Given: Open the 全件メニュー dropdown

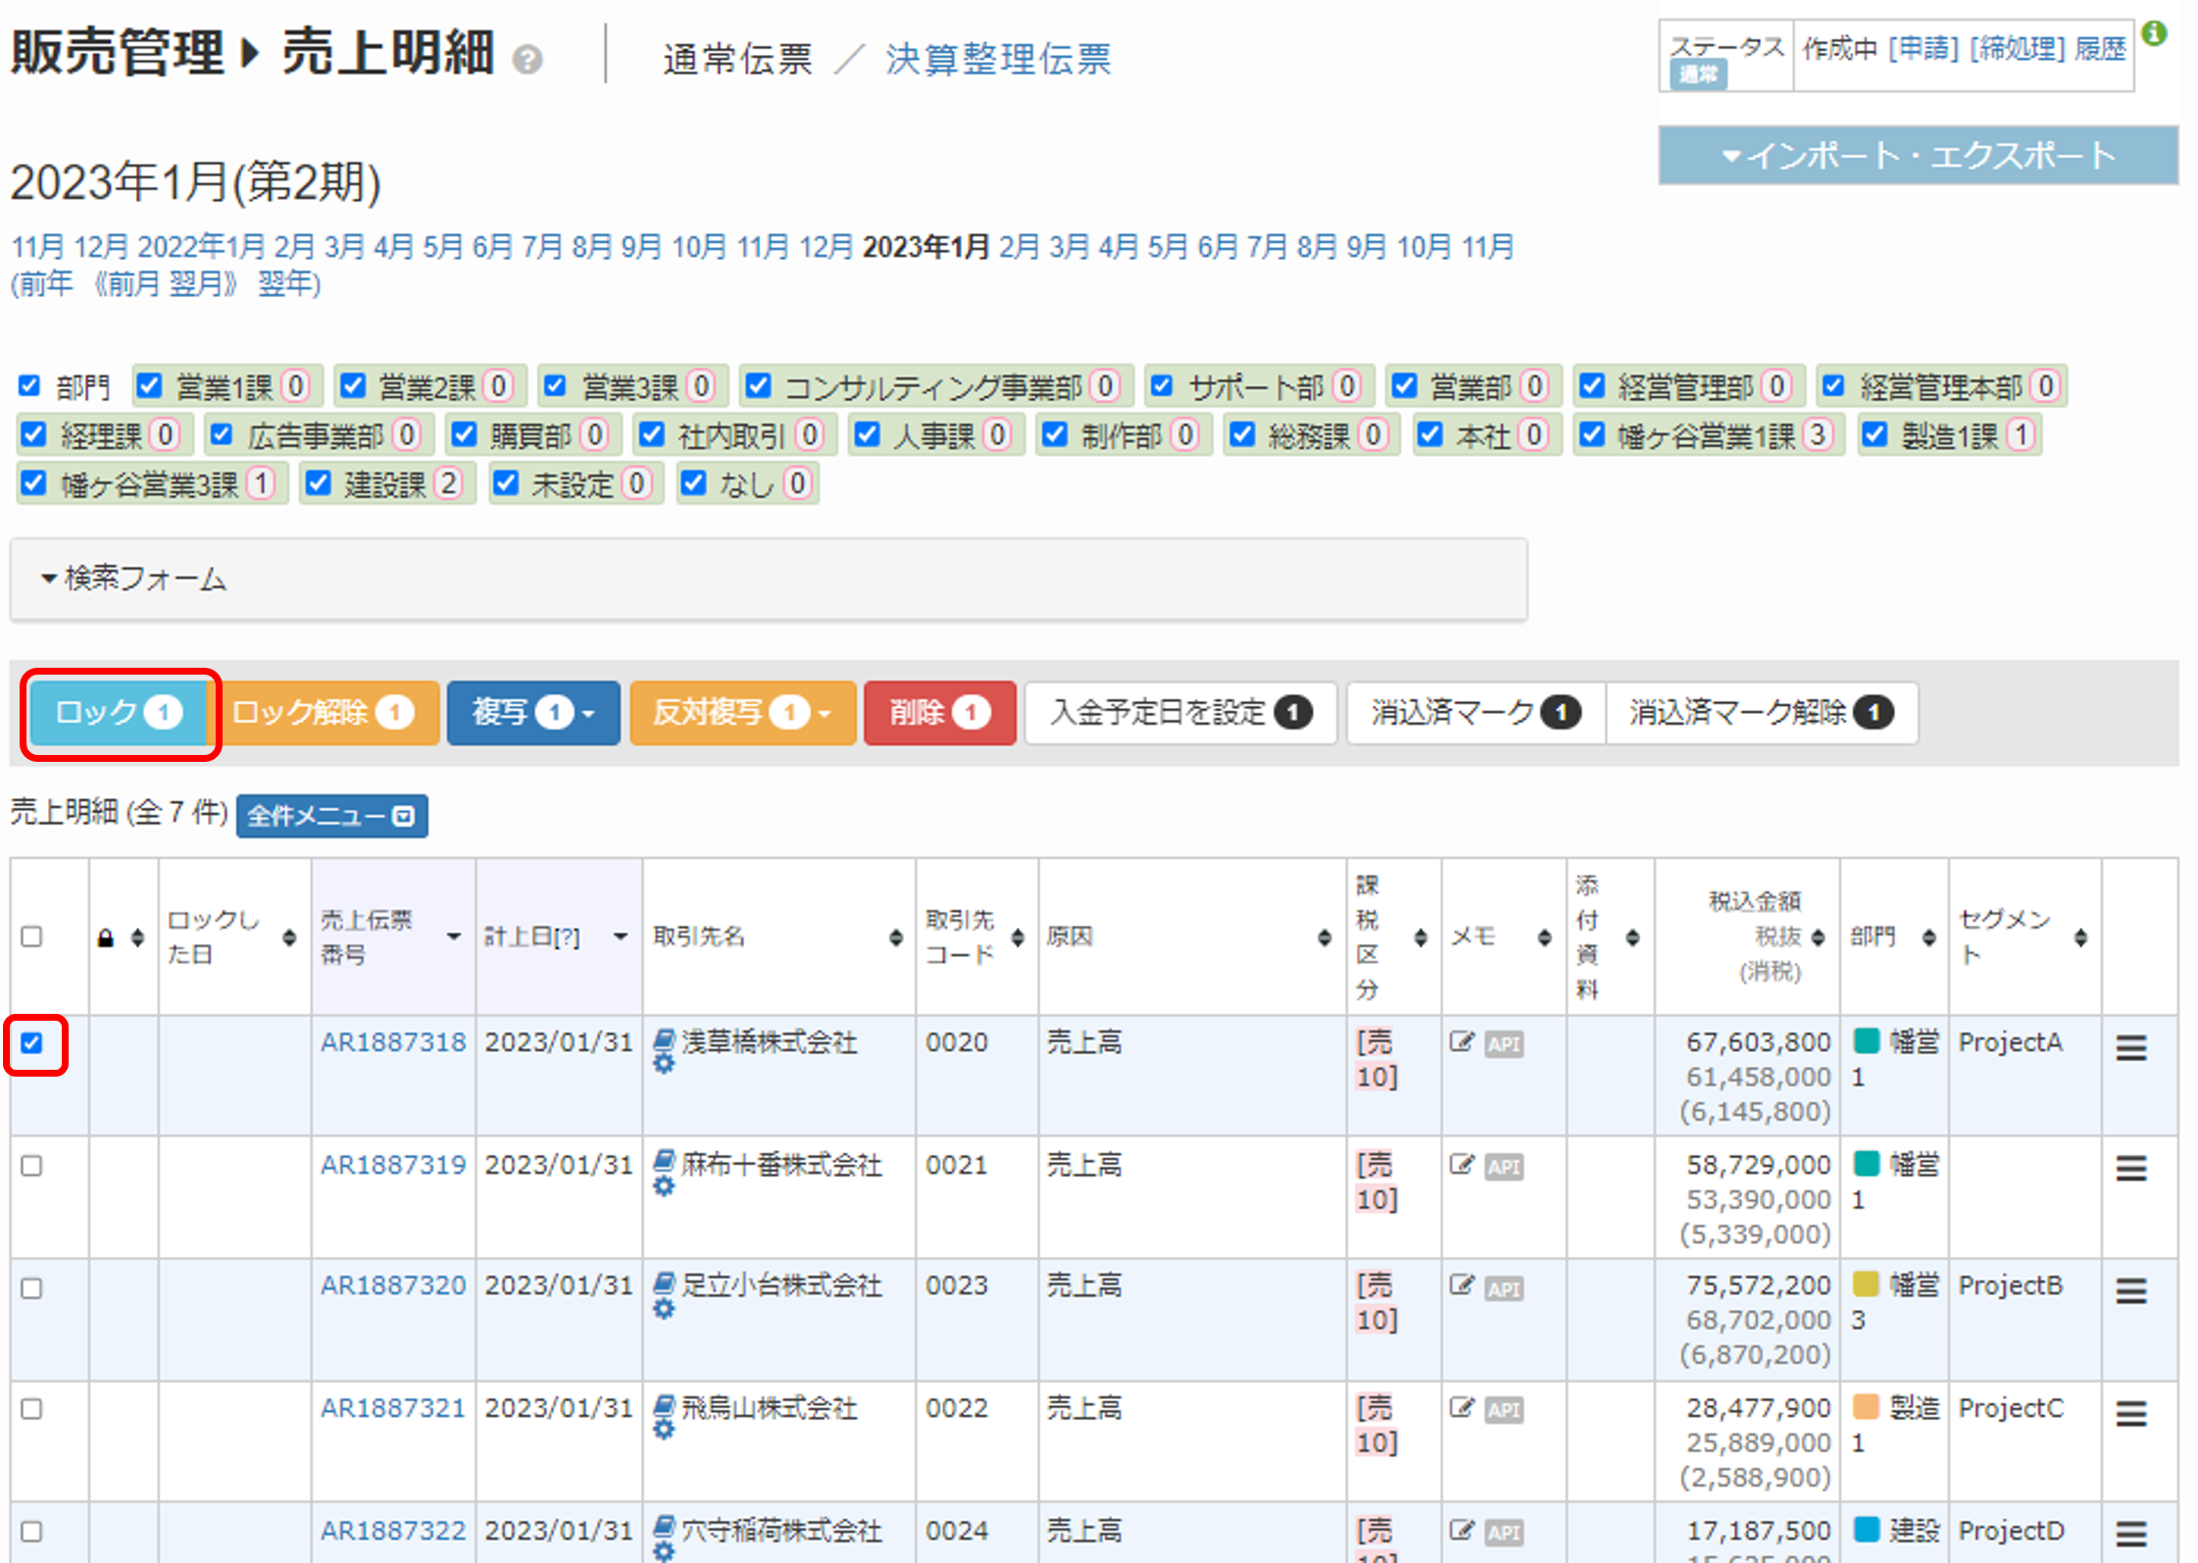Looking at the screenshot, I should pyautogui.click(x=331, y=816).
